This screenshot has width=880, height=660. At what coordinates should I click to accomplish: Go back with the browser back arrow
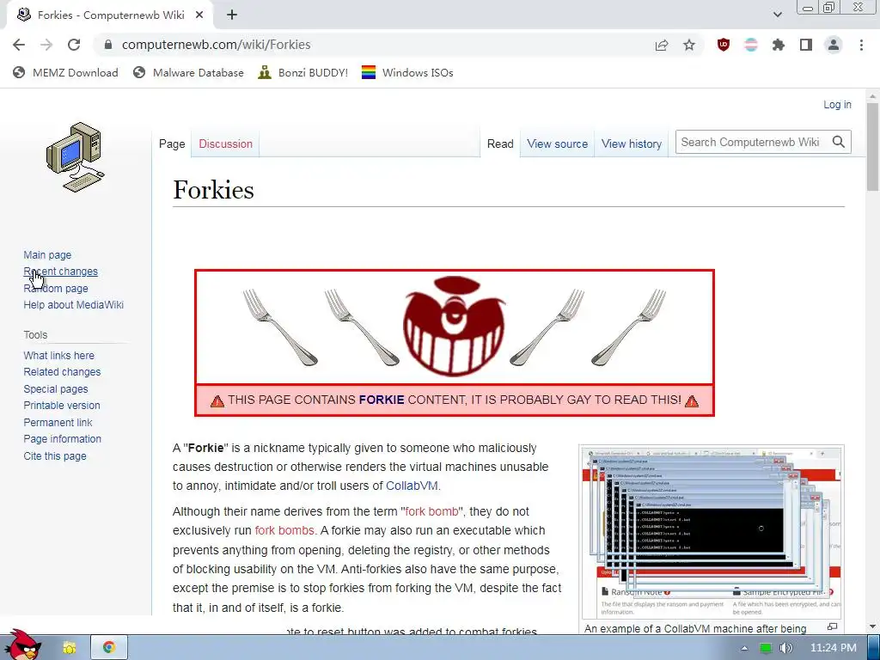[19, 45]
